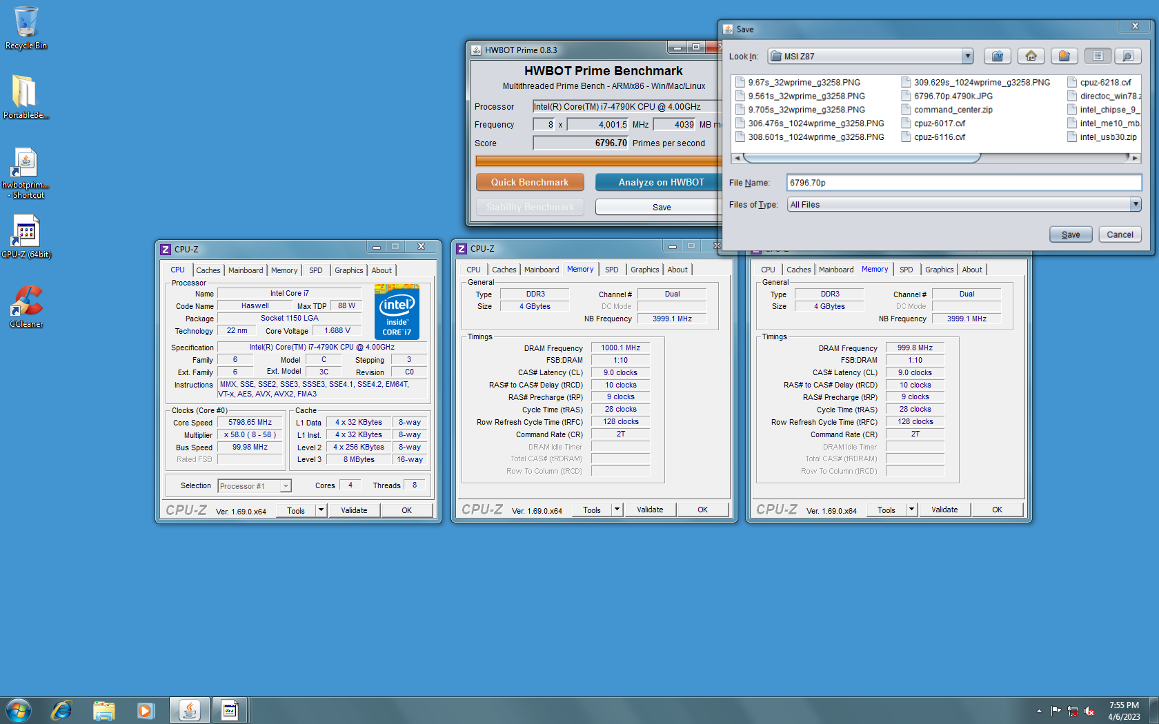Screen dimensions: 1159x724
Task: Open the Windows Start orb
Action: pyautogui.click(x=18, y=710)
